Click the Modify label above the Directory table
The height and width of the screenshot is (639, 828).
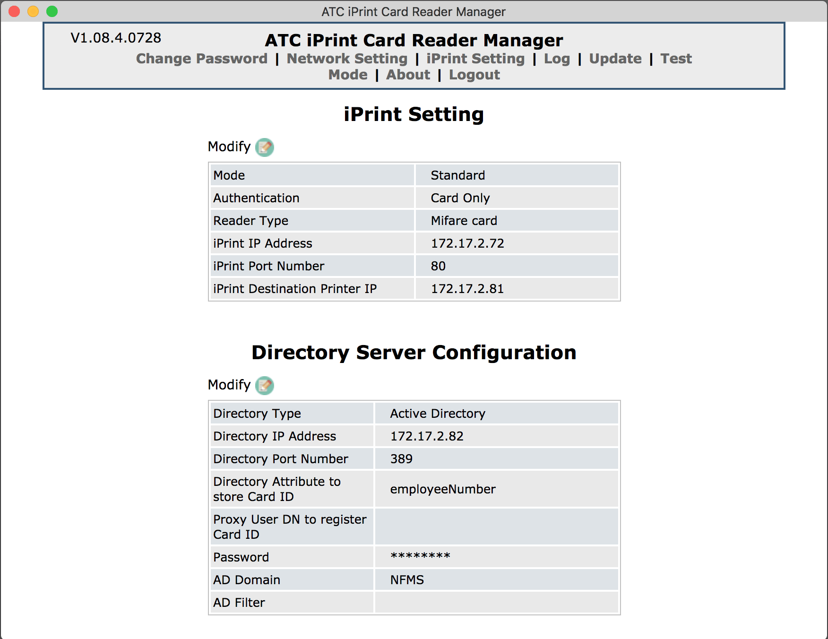pos(229,385)
